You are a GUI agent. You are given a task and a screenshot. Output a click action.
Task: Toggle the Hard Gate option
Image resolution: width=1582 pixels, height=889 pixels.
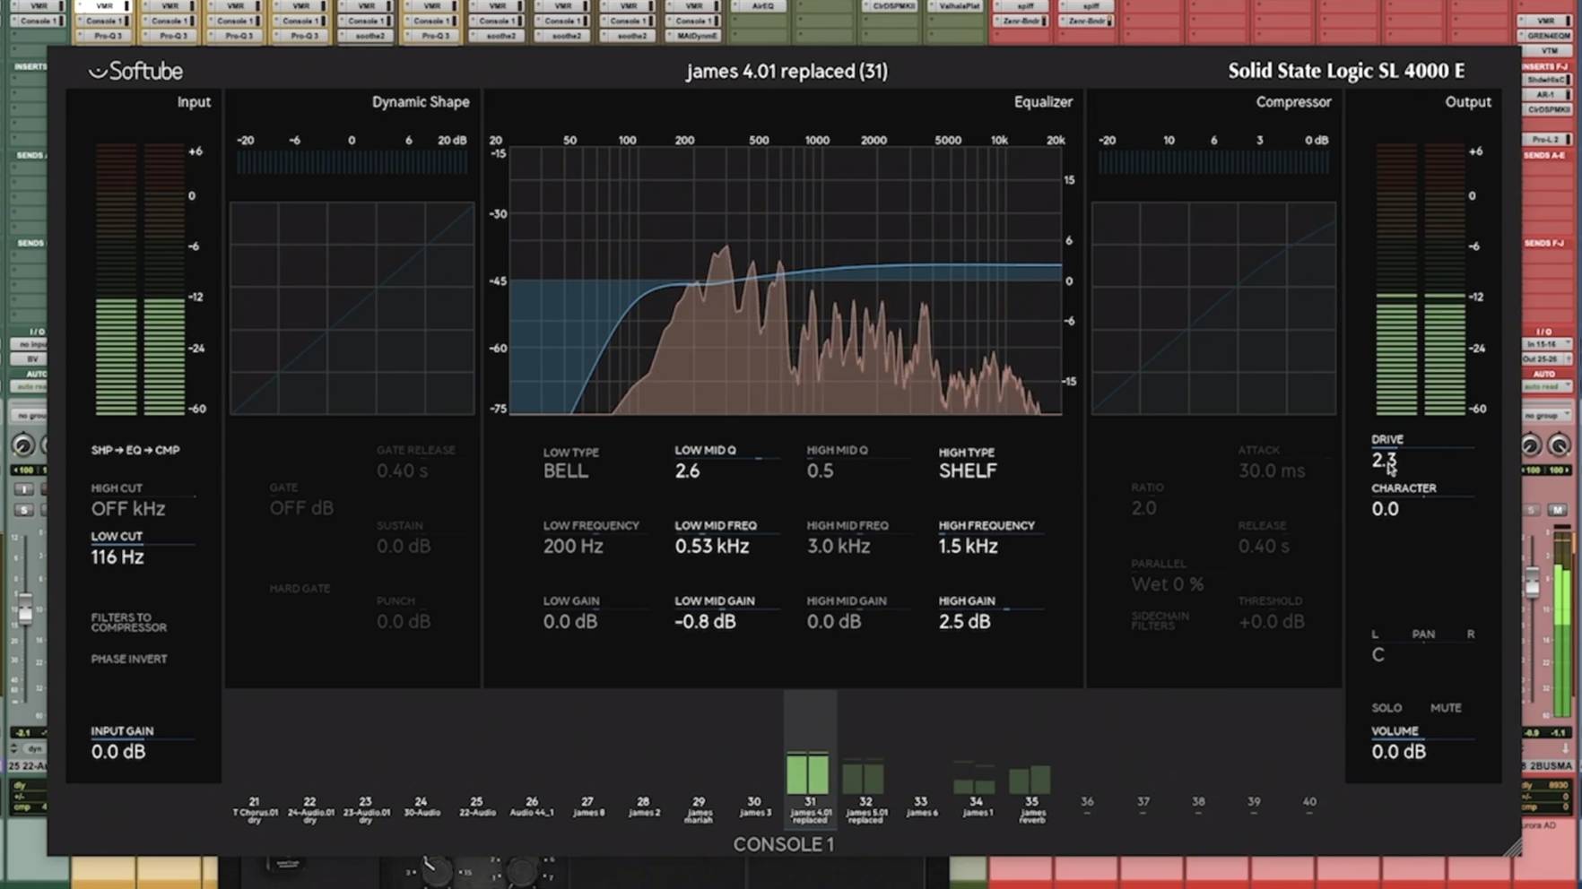[300, 588]
